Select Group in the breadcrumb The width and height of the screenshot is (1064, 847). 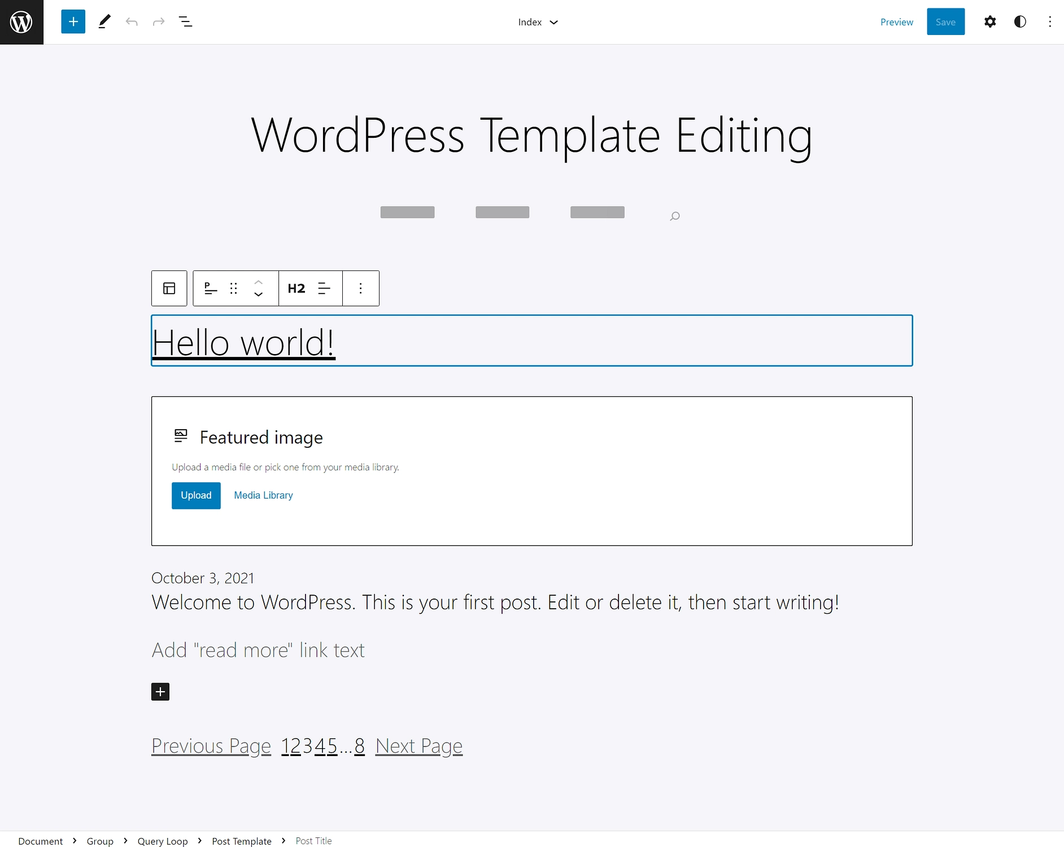point(100,841)
